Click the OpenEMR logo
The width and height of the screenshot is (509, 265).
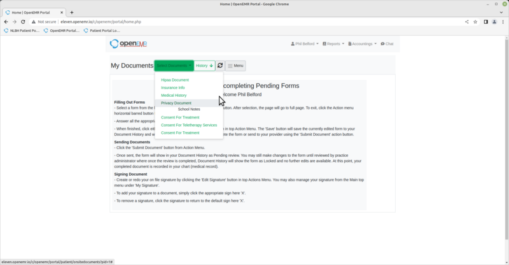(x=129, y=43)
